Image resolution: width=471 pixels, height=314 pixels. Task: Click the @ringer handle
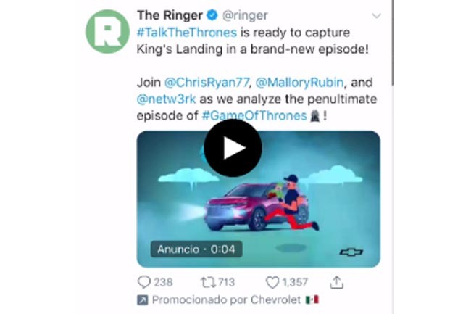(245, 15)
